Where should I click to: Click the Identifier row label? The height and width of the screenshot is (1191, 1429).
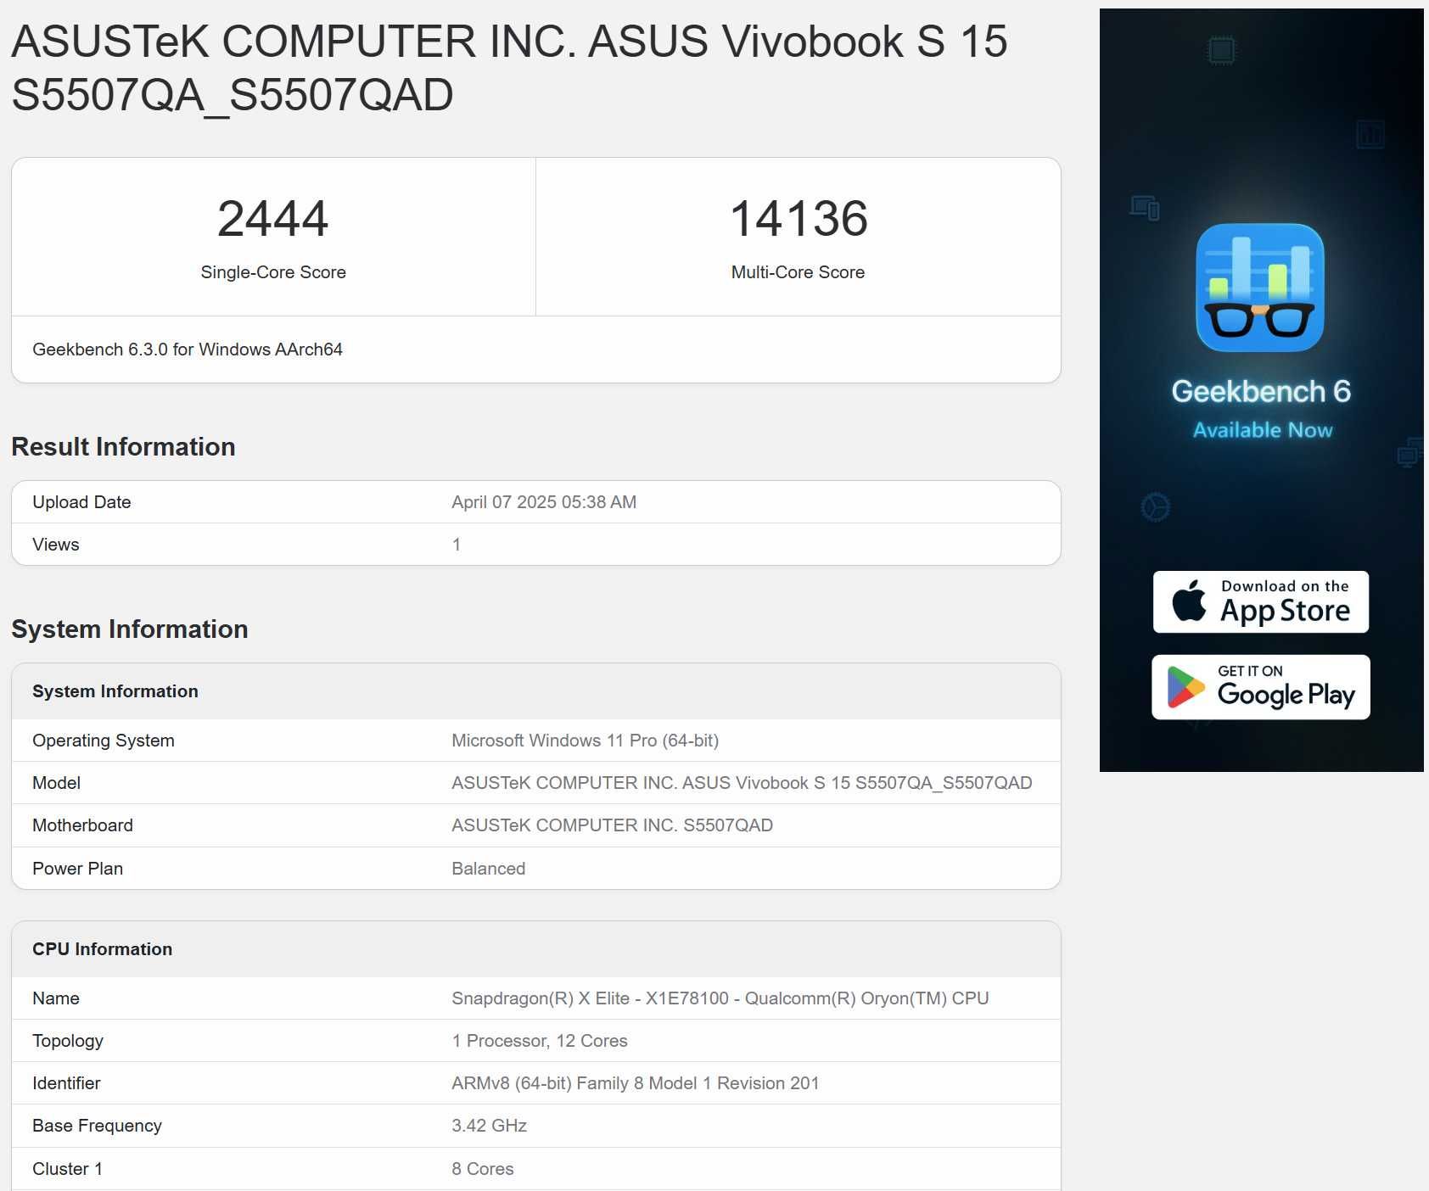coord(66,1083)
